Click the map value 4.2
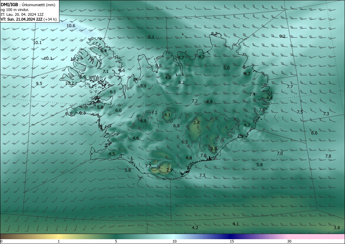 (x=195, y=228)
